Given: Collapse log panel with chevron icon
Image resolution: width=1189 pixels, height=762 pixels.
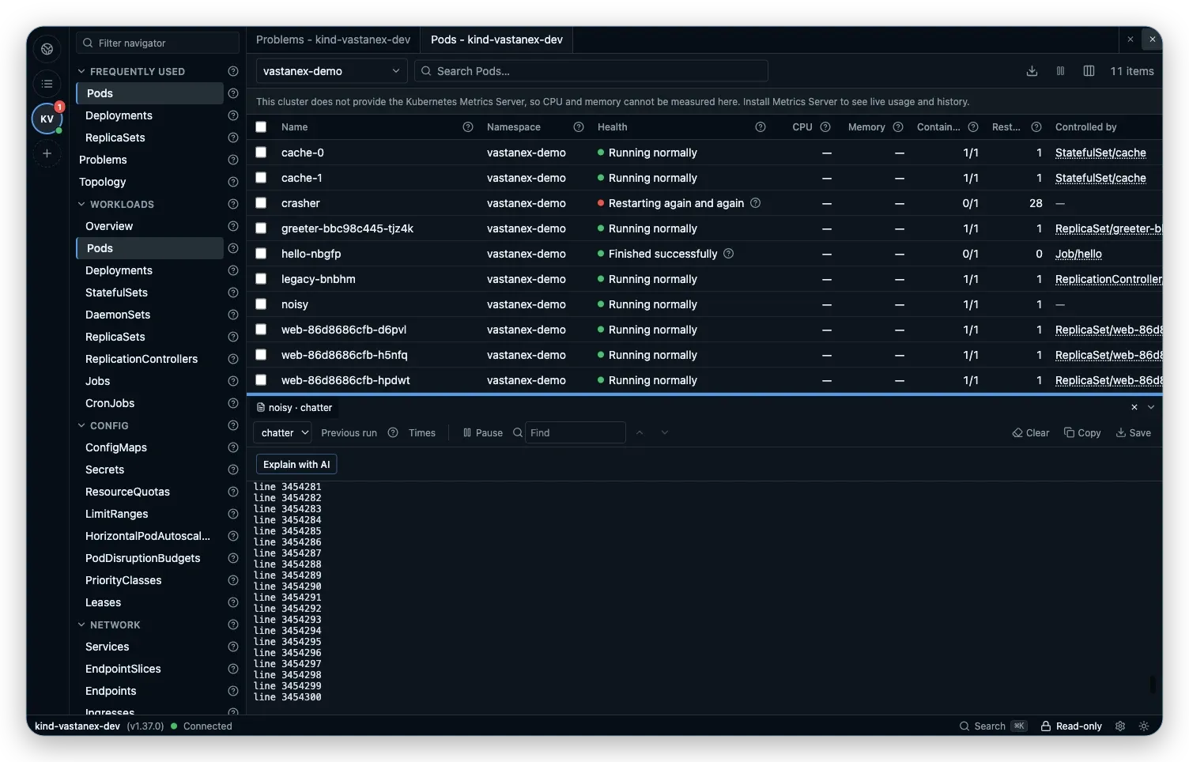Looking at the screenshot, I should pos(1151,408).
